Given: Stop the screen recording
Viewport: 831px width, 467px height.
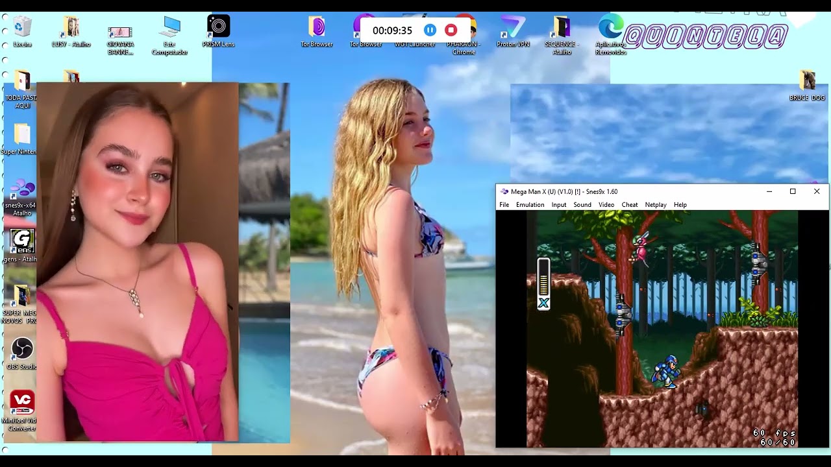Looking at the screenshot, I should click(x=451, y=30).
